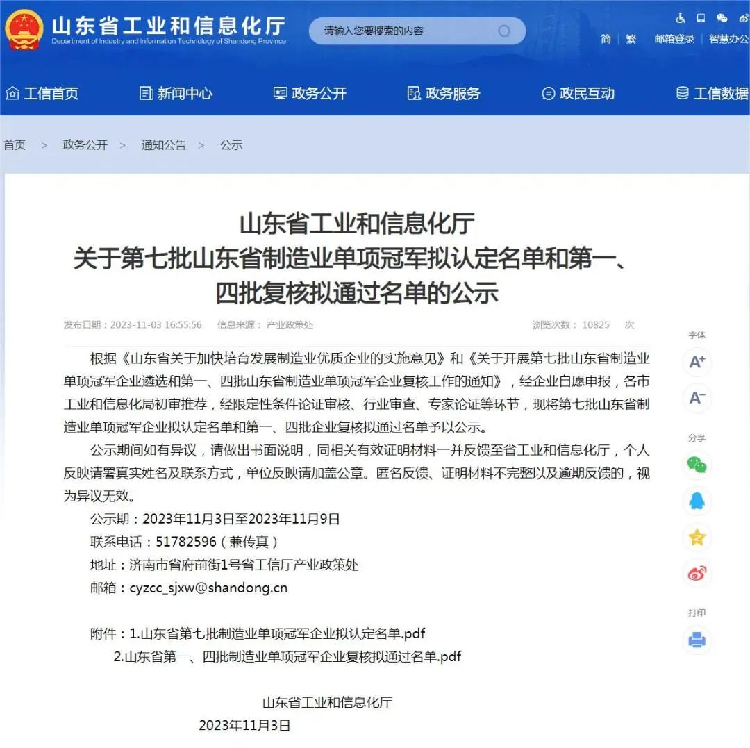The width and height of the screenshot is (750, 748).
Task: Click the phone number 51782596
Action: [186, 542]
